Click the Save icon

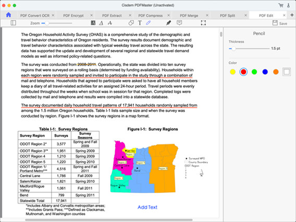275,23
